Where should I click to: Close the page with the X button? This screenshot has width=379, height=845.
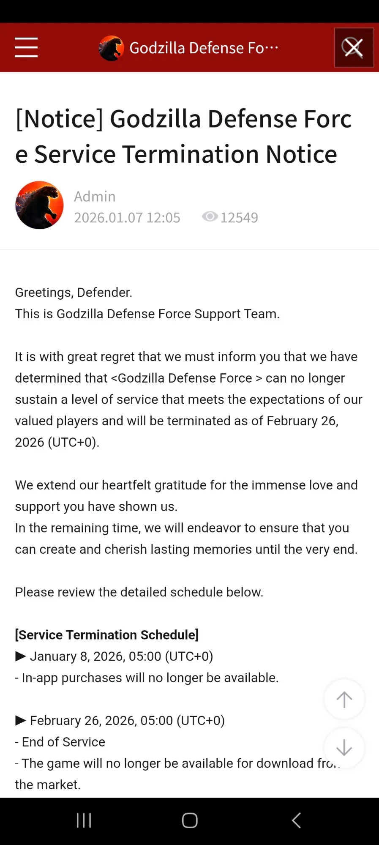click(354, 48)
